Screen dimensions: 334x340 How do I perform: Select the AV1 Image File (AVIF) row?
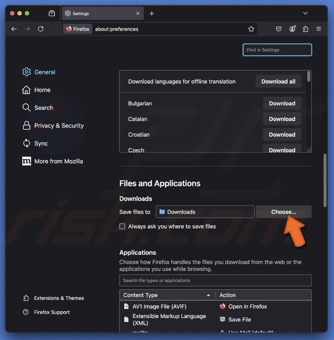click(x=215, y=307)
